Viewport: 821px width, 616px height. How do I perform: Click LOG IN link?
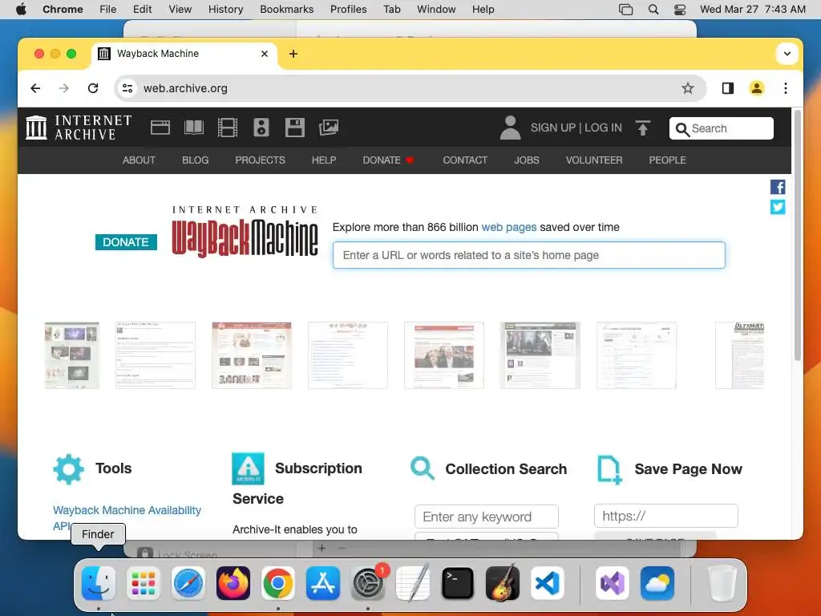click(603, 128)
